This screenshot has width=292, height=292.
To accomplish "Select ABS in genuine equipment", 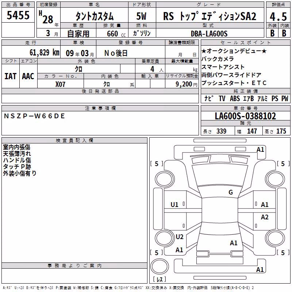I will point(235,98).
